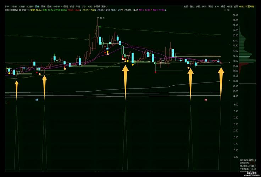Click the CD001: 14.60 value

[131, 10]
